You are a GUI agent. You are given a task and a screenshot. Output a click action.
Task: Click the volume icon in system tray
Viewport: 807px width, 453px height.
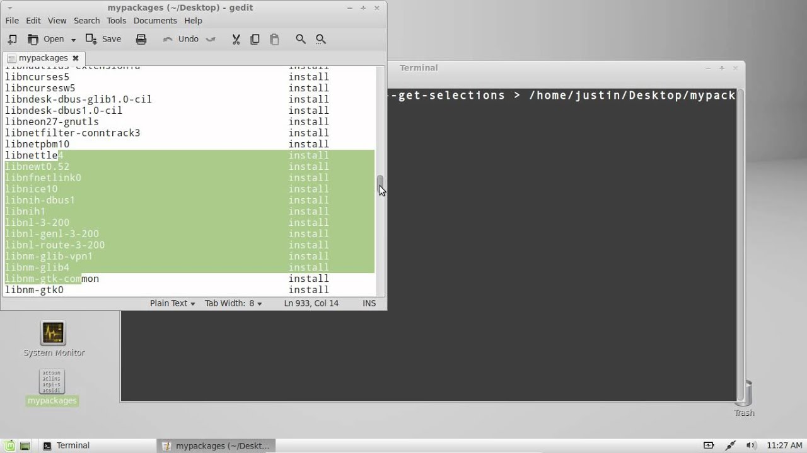point(750,445)
